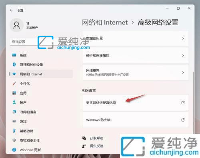Open 更多网络适配器选项 row
This screenshot has width=200, height=158.
point(136,103)
